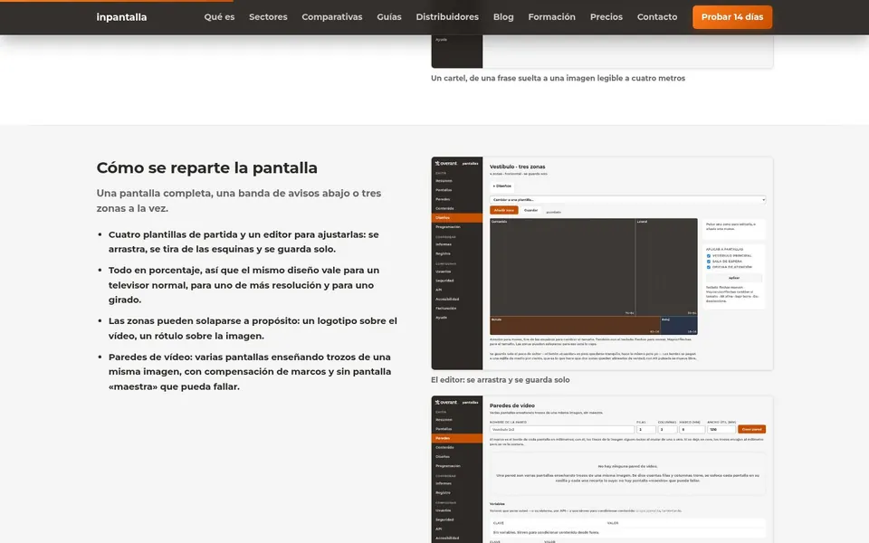
Task: Select highlighted Diseños in the editor screenshot sidebar
Action: [456, 218]
